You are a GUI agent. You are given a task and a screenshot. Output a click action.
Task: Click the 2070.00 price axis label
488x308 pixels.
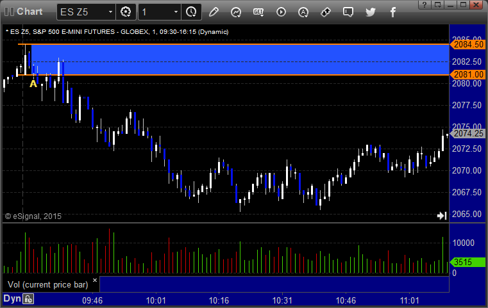tap(467, 170)
